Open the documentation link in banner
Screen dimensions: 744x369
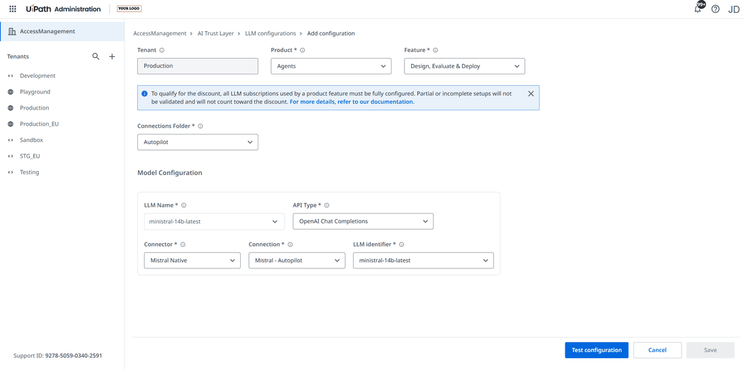(352, 101)
